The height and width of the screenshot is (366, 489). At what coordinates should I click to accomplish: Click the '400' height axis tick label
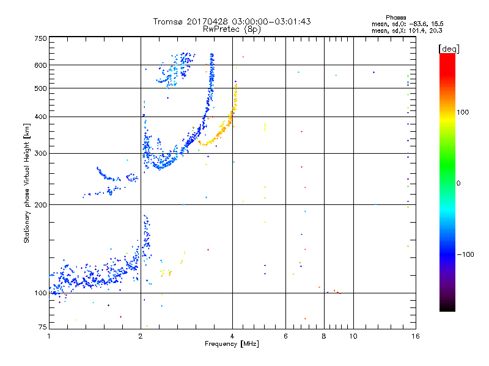coord(40,117)
